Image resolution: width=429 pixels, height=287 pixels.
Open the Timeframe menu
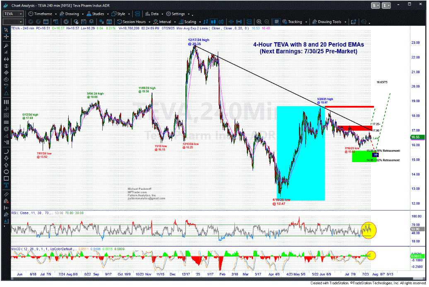pyautogui.click(x=41, y=14)
